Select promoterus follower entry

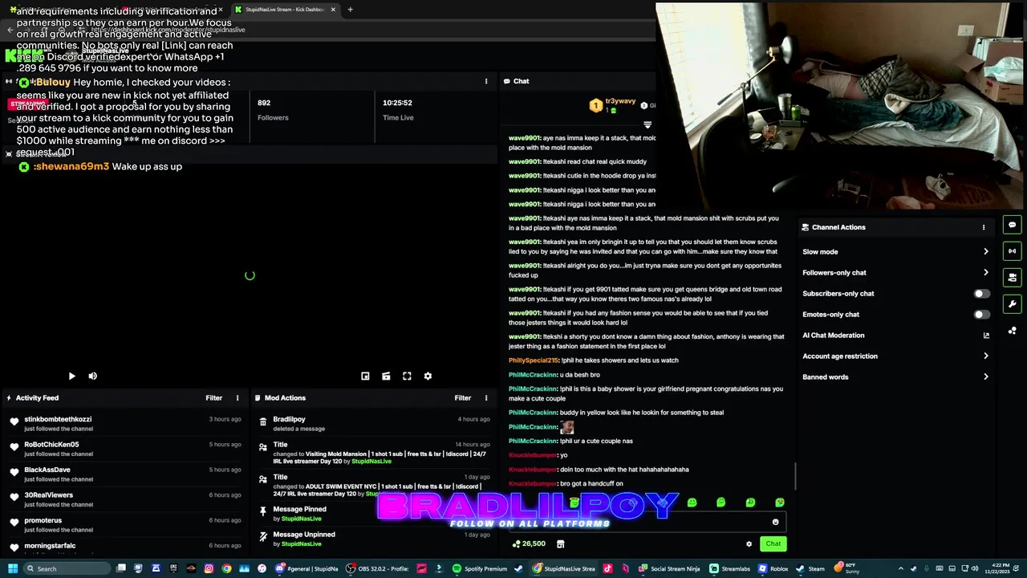(124, 524)
